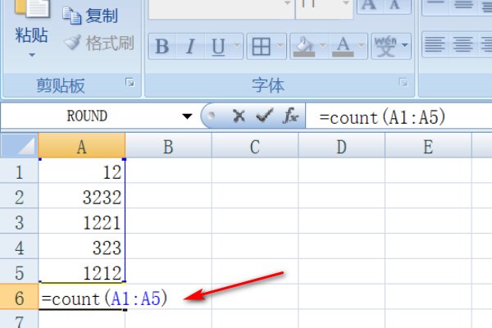Click the Align Text Left icon
This screenshot has height=328, width=492.
click(435, 44)
